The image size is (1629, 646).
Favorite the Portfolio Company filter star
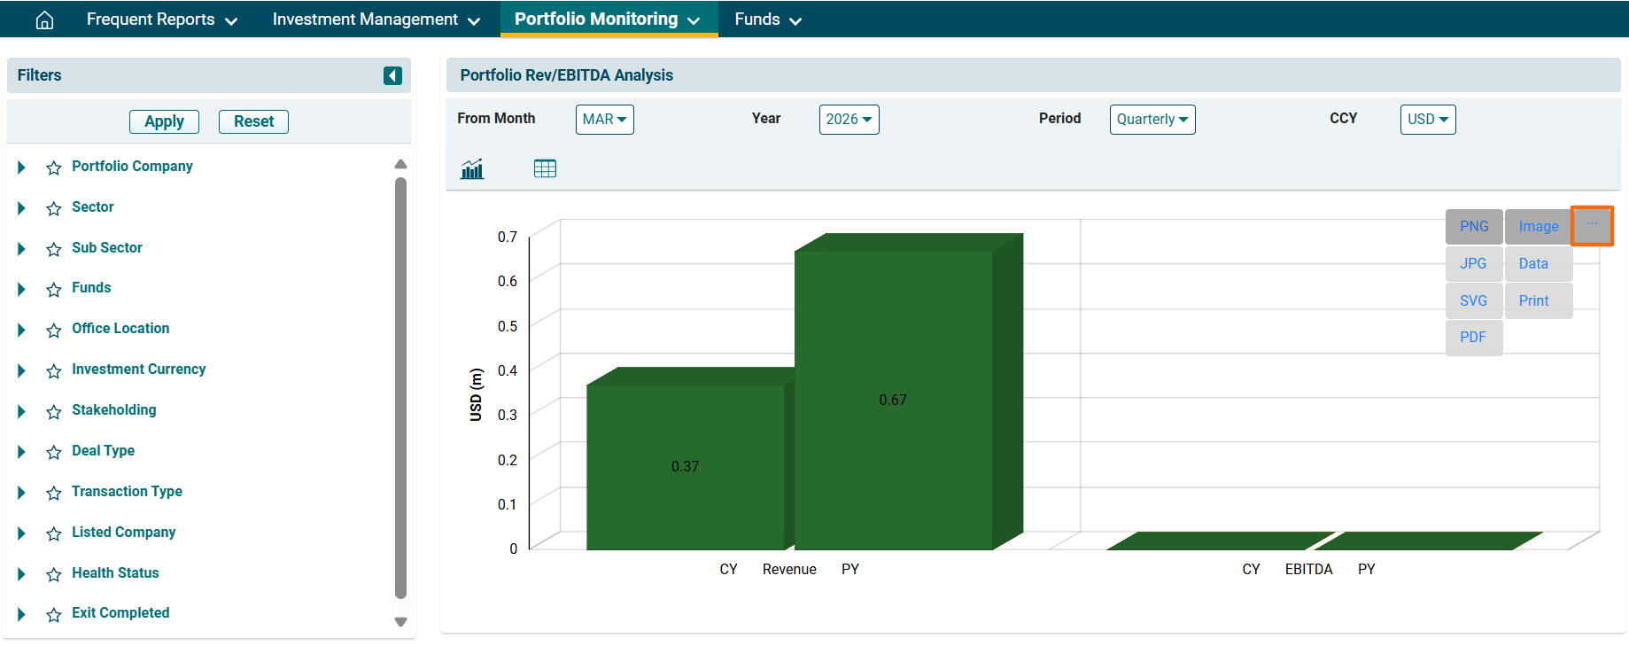pos(54,167)
